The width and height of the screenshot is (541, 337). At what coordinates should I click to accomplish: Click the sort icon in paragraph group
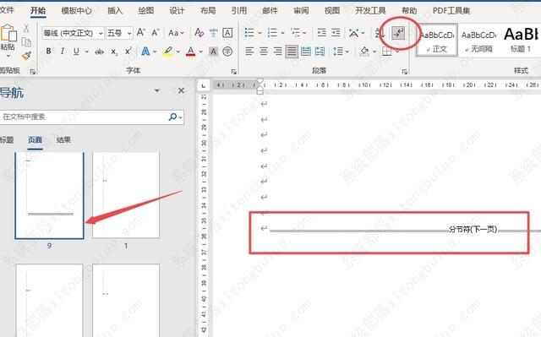tap(380, 33)
